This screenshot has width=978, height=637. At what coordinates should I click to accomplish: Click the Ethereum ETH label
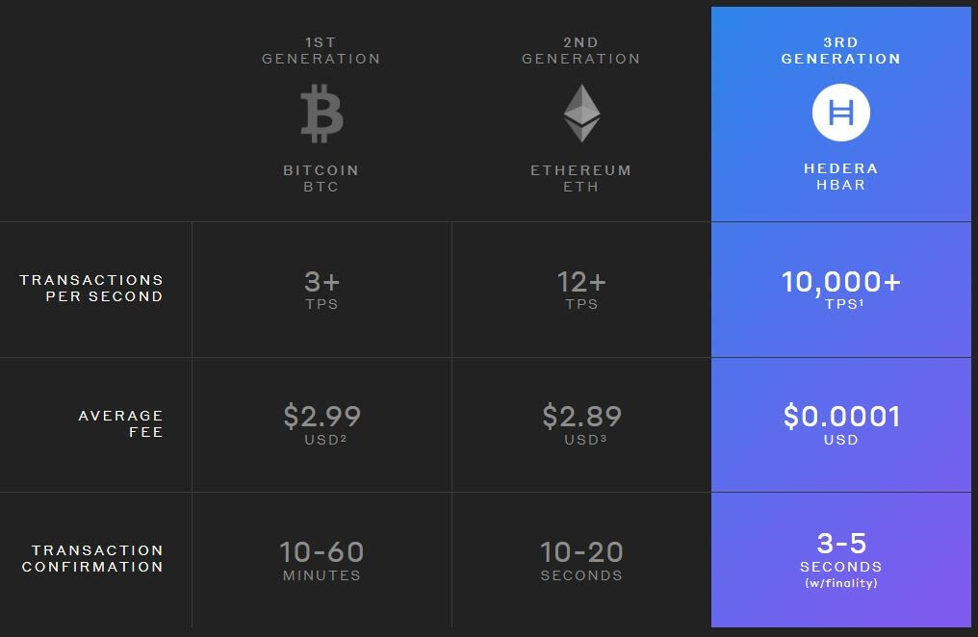581,178
